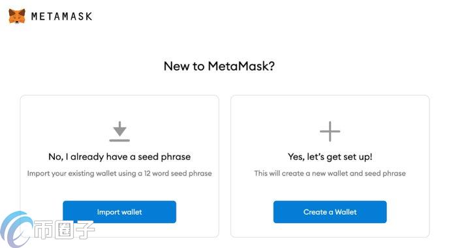Click the METAMASK wordmark text
The width and height of the screenshot is (449, 248).
(61, 16)
